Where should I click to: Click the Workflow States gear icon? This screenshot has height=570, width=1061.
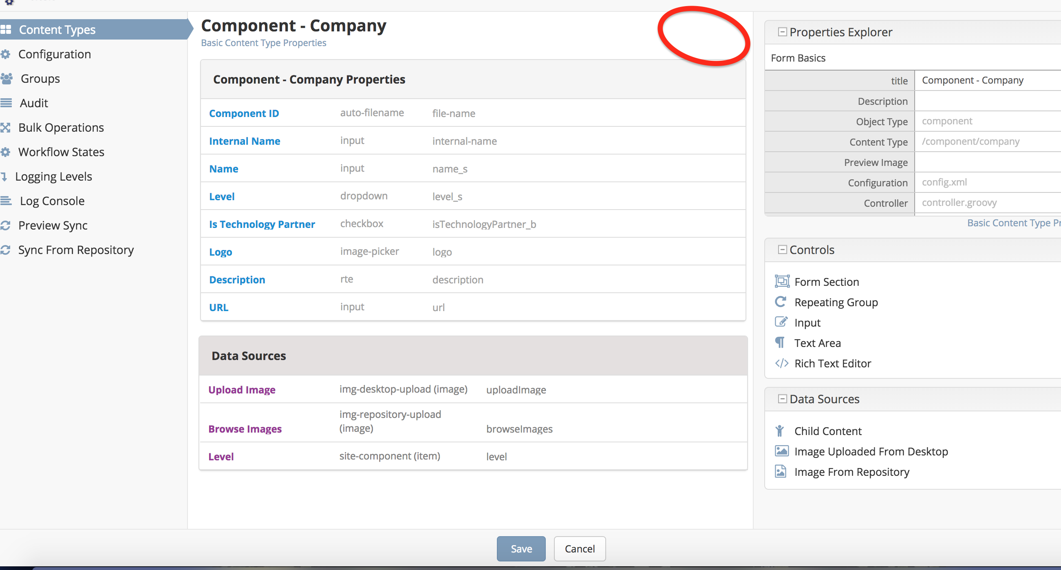[5, 152]
